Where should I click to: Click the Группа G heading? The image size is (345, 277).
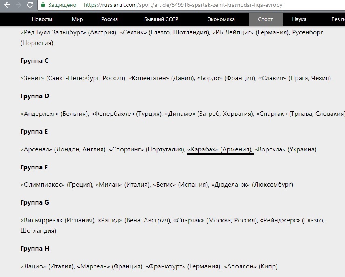35,202
